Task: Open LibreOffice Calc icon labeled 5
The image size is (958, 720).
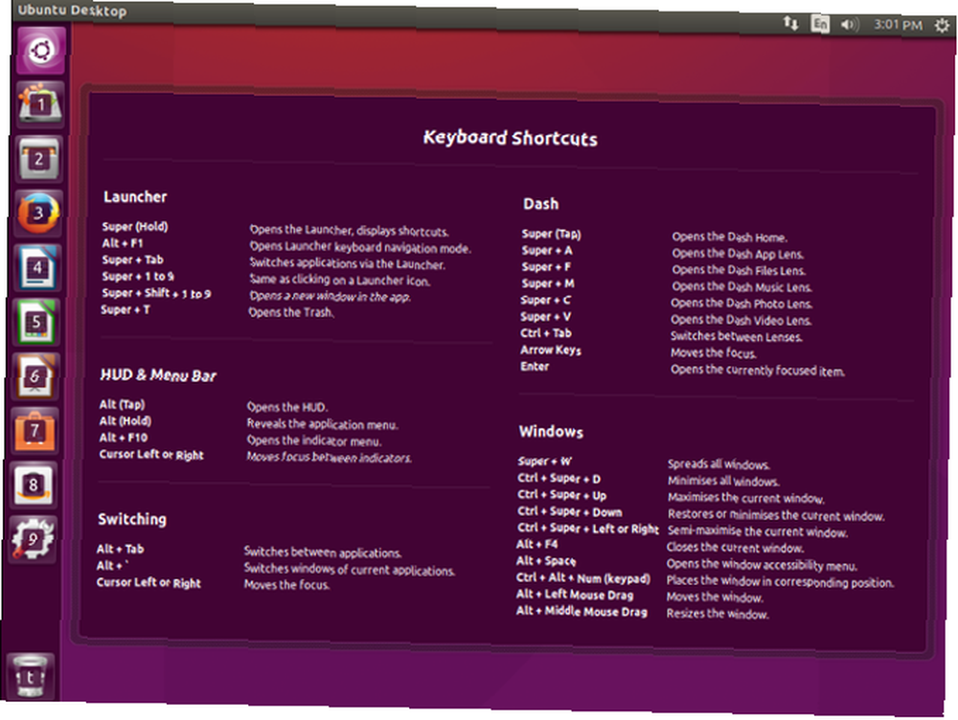Action: pyautogui.click(x=36, y=322)
